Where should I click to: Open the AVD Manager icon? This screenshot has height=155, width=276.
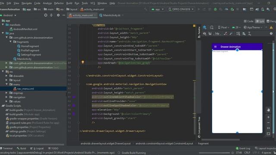click(263, 9)
